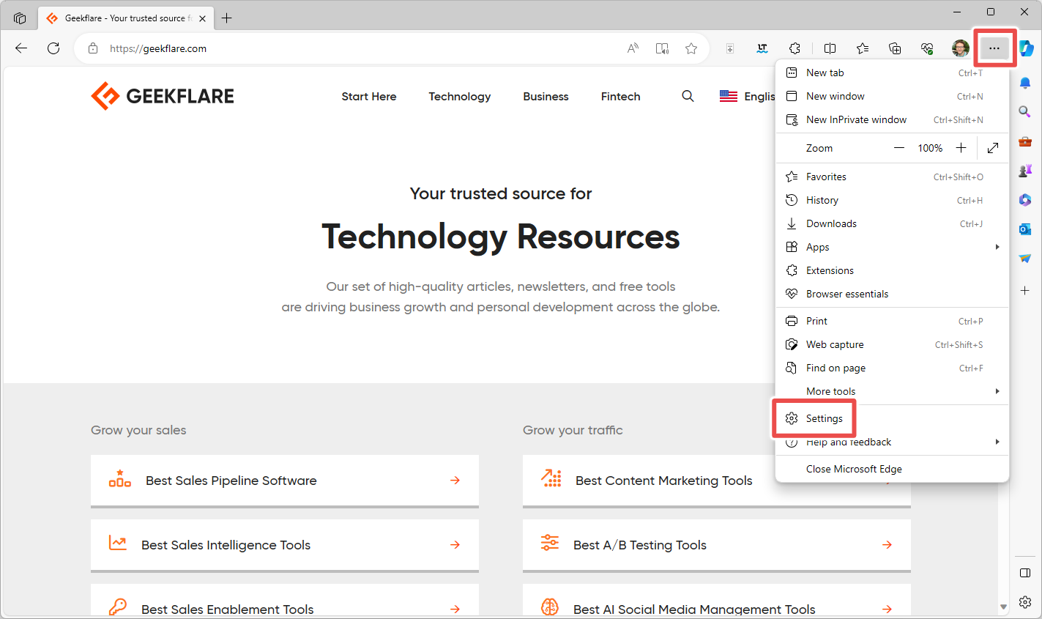Click the Geekflare logo
The image size is (1042, 619).
tap(163, 96)
